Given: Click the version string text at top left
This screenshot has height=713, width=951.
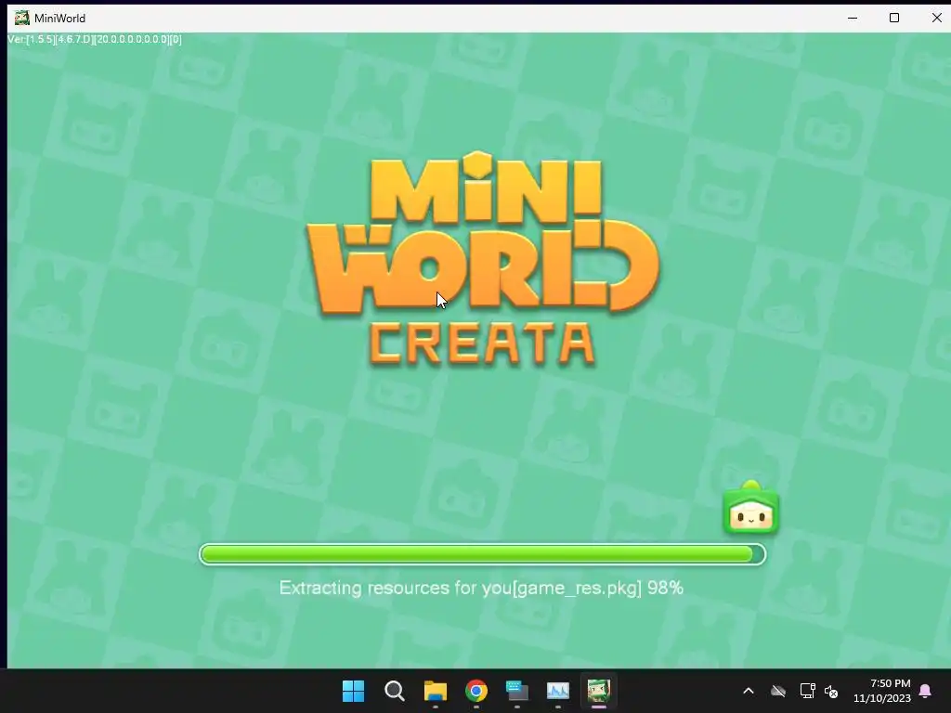Looking at the screenshot, I should (95, 39).
